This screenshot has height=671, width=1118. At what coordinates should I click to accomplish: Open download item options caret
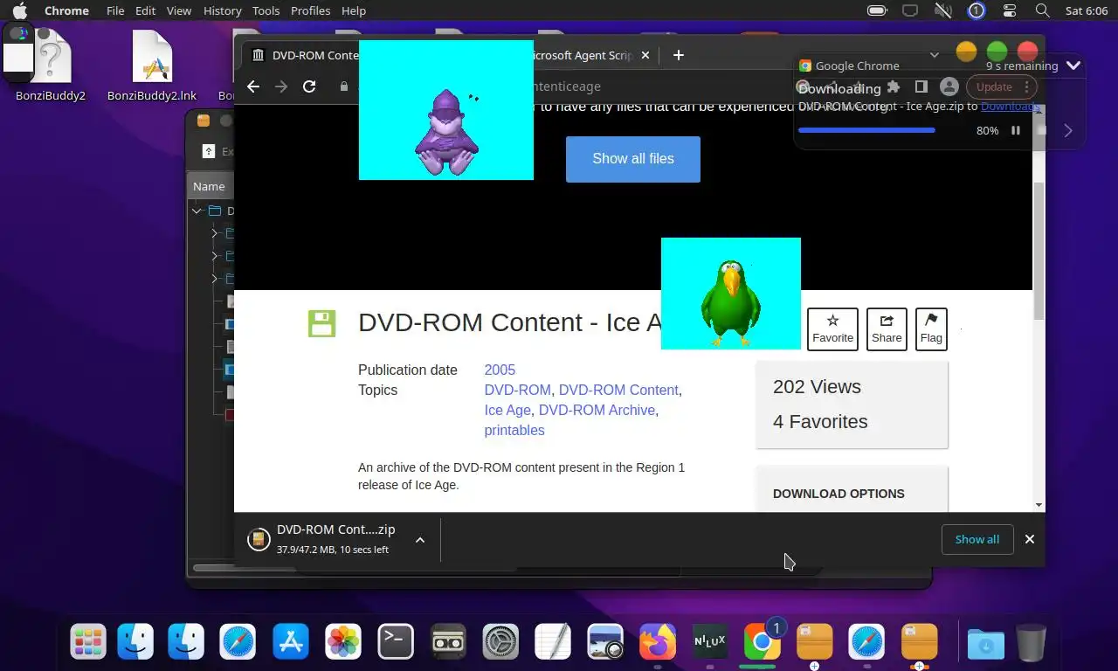(x=420, y=540)
